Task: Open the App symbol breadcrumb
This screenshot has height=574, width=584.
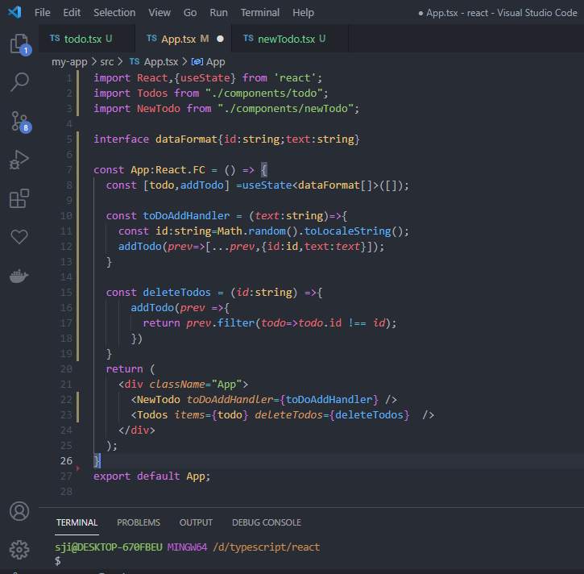Action: [215, 61]
